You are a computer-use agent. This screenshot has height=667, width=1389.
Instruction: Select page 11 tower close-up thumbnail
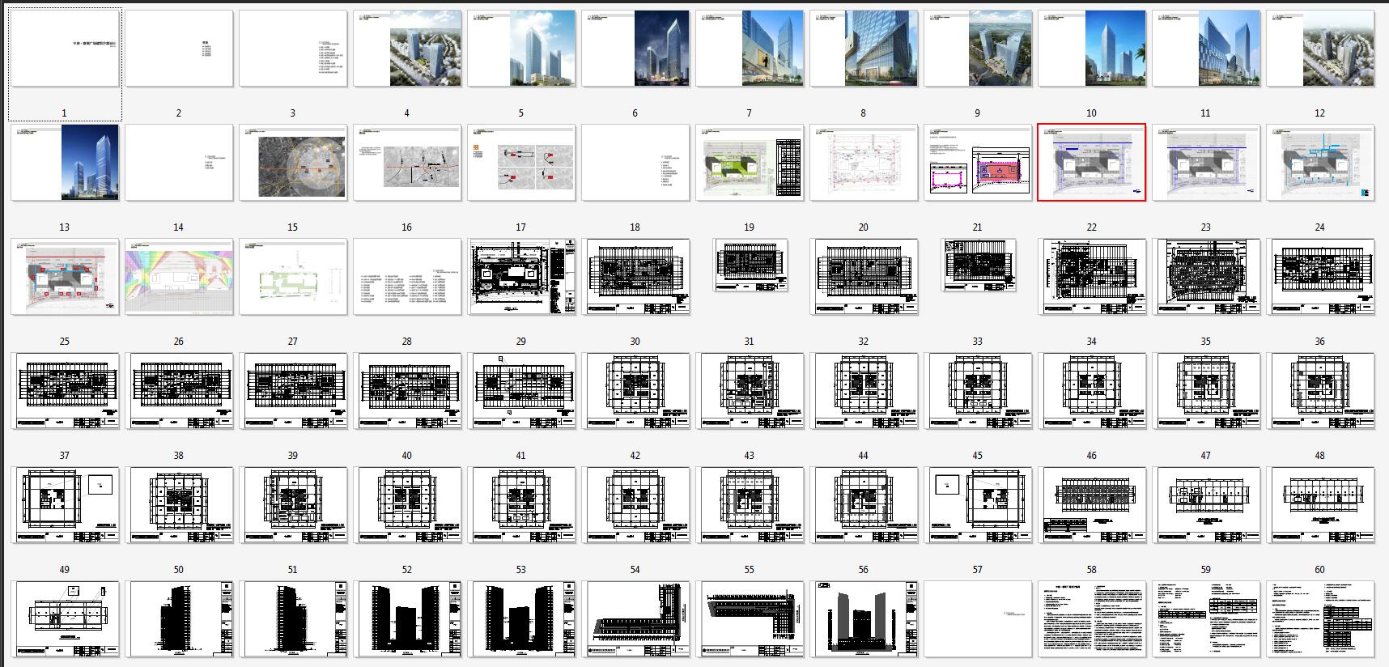click(x=1206, y=49)
